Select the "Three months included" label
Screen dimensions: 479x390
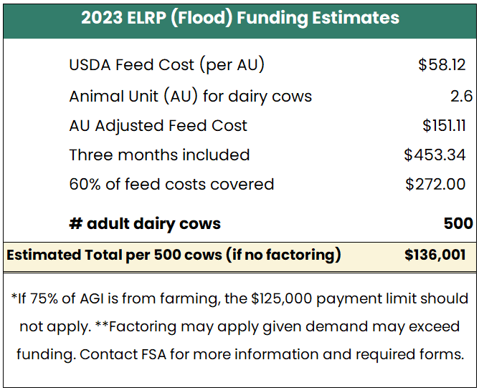point(159,155)
